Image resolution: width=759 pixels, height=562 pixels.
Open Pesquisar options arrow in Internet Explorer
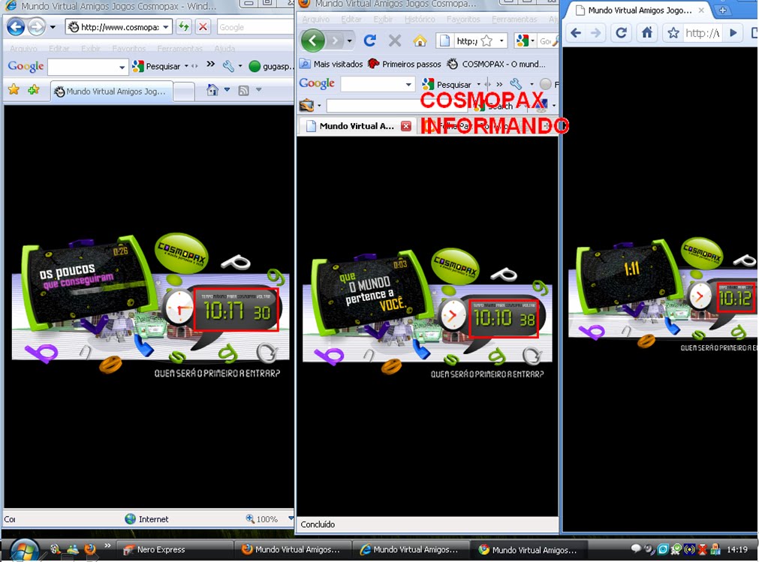pos(186,66)
